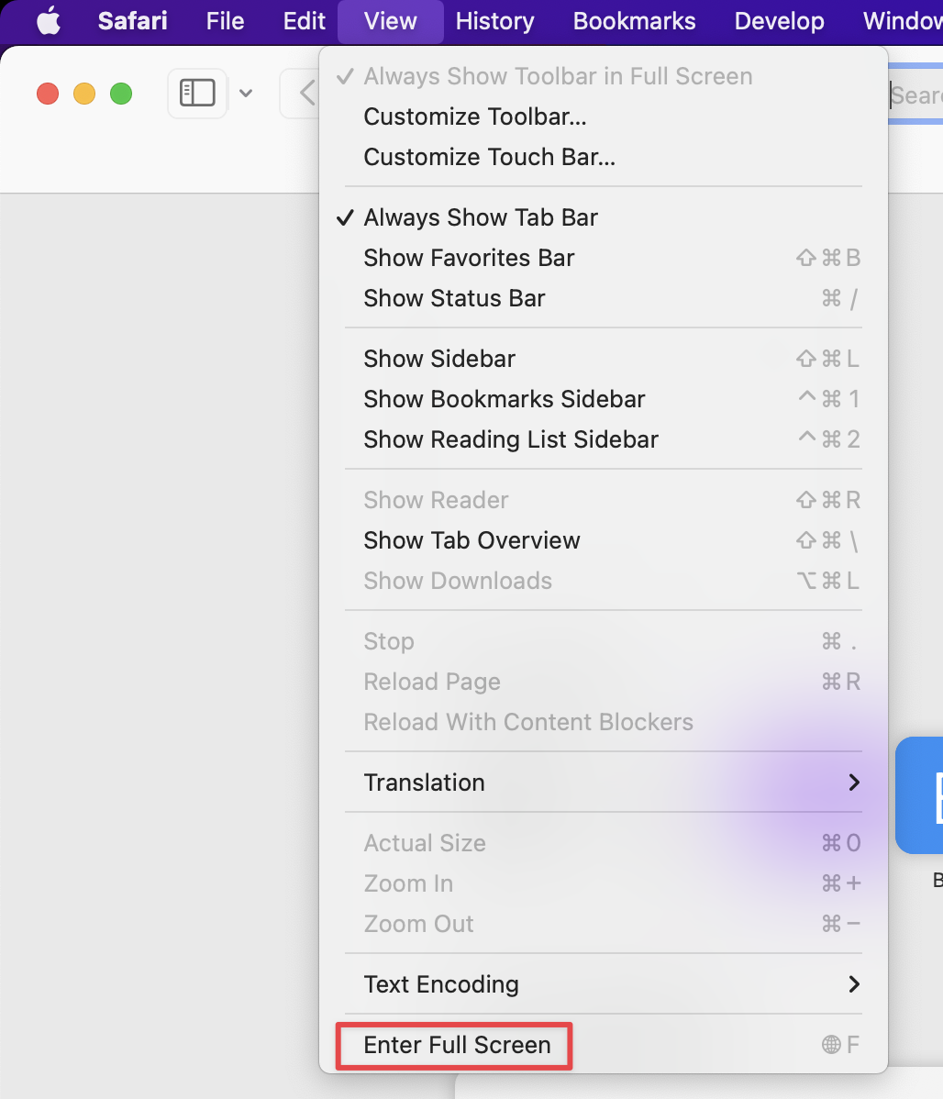
Task: Close the open View menu
Action: 391,21
